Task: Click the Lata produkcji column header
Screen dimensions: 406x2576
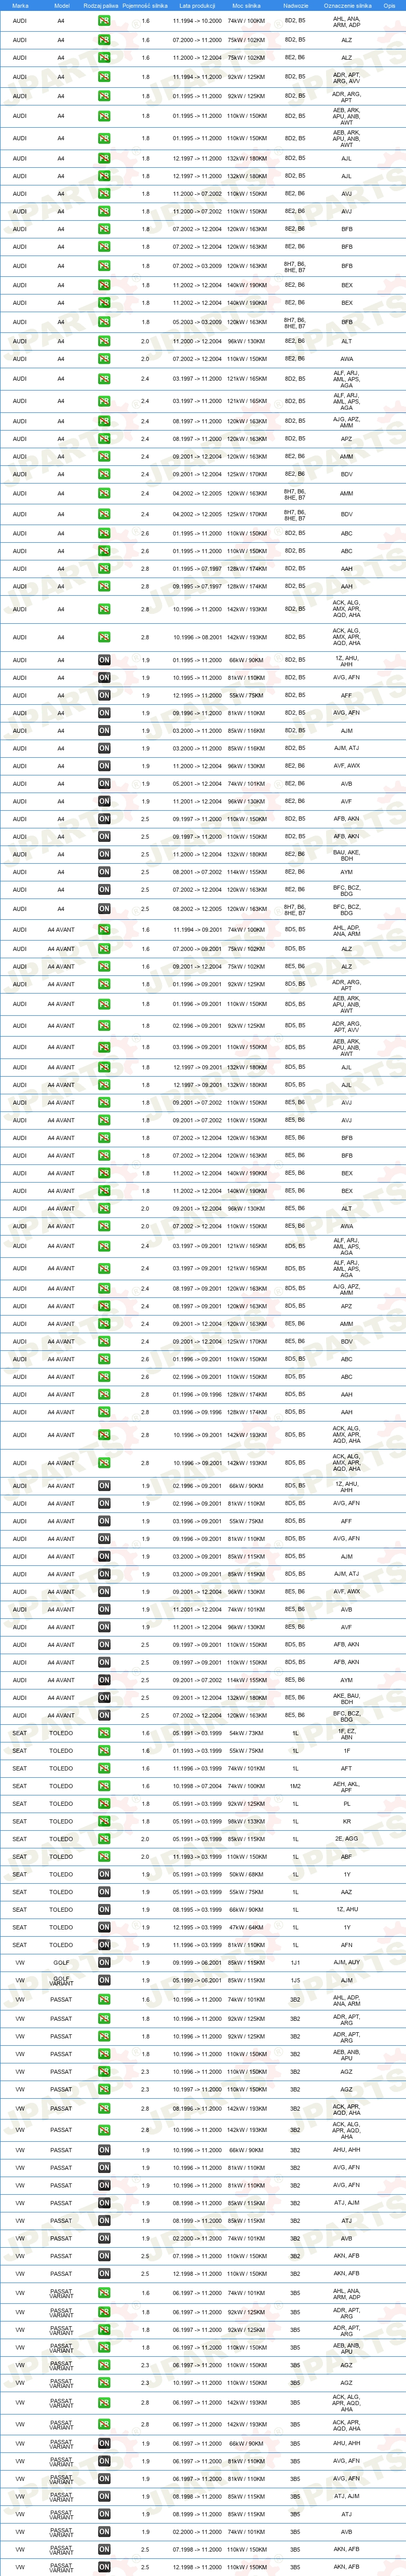Action: point(197,6)
